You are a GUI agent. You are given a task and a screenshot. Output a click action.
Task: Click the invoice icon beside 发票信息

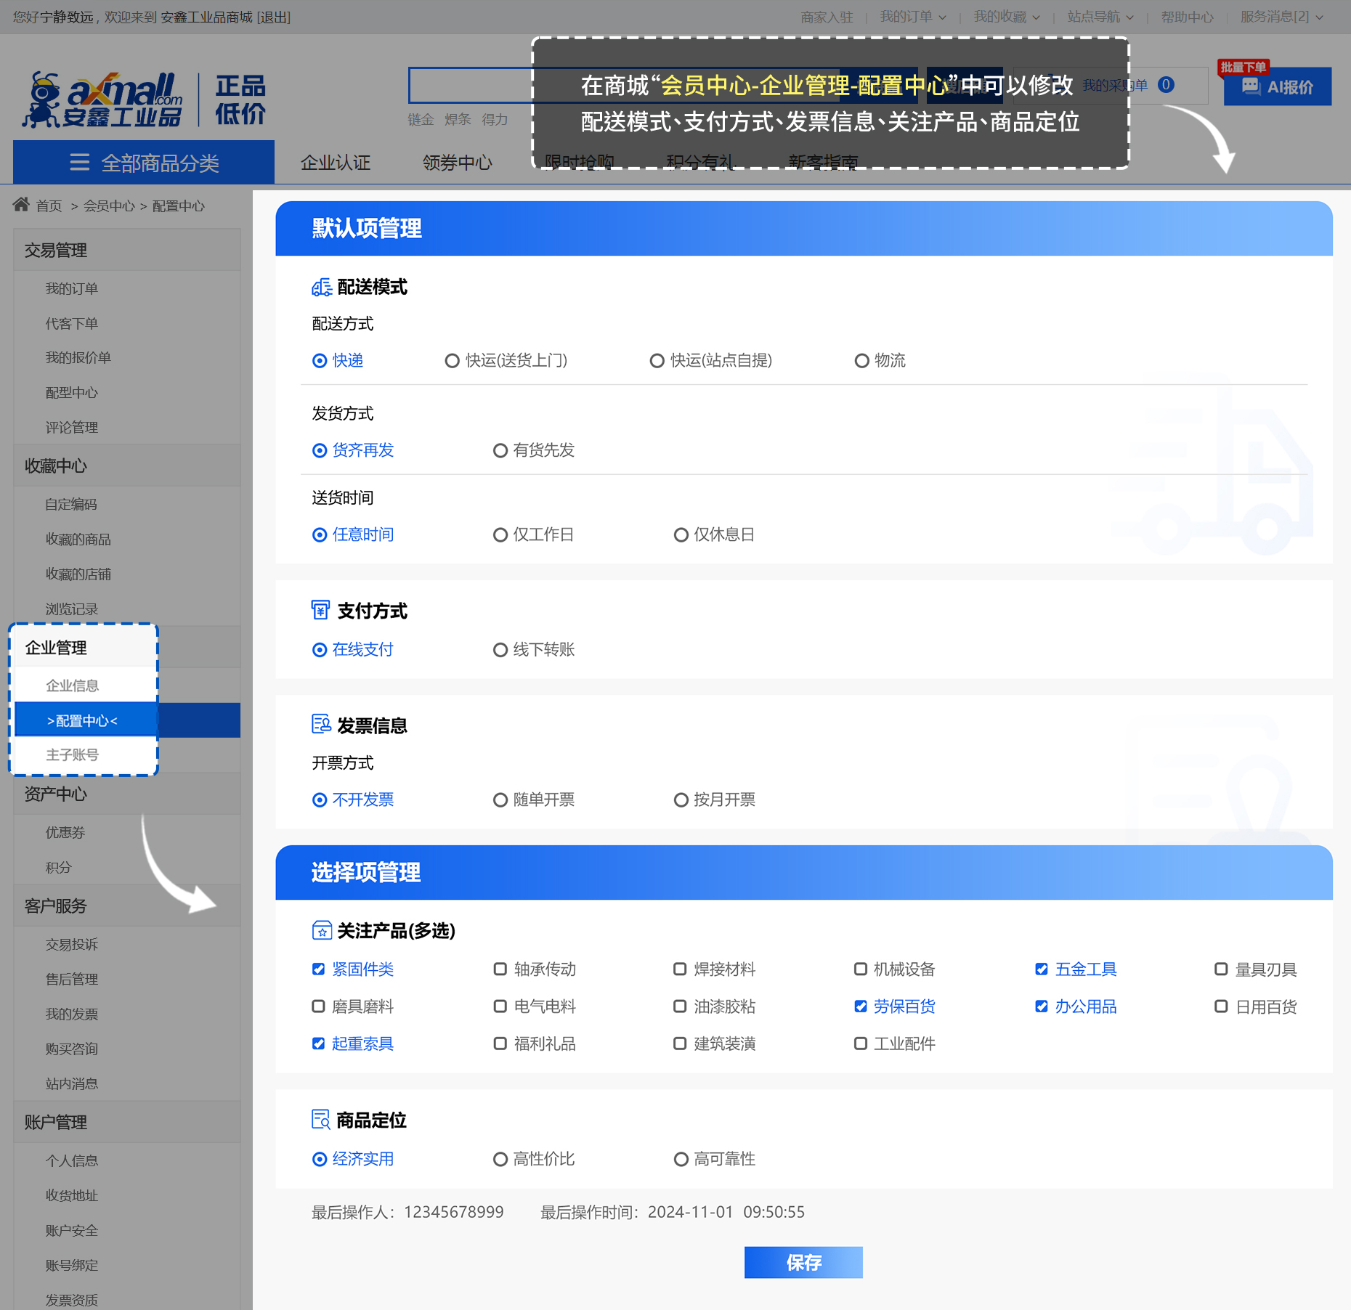click(x=320, y=724)
